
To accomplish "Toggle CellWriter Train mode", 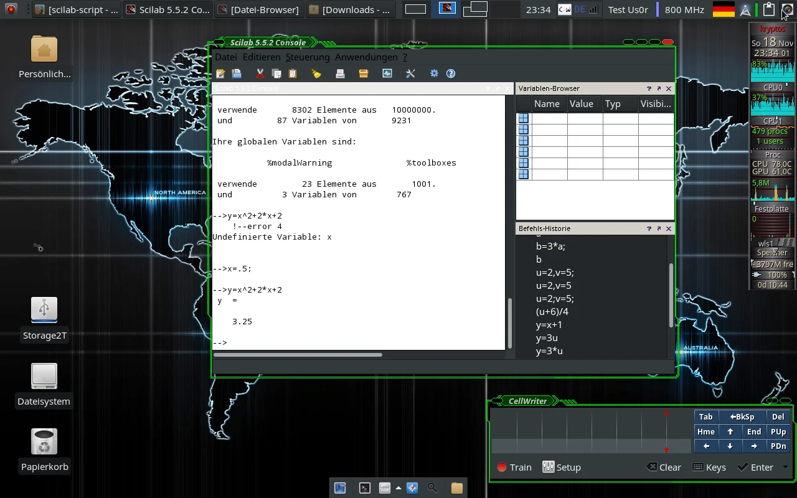I will coord(514,467).
